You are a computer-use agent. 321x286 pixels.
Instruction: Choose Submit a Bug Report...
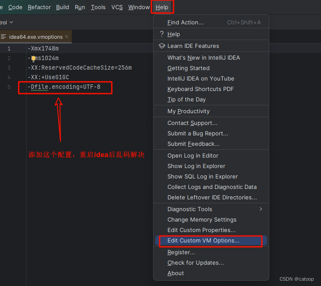coord(211,133)
